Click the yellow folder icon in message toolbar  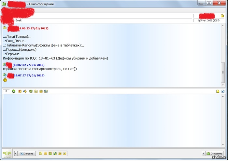click(36, 91)
